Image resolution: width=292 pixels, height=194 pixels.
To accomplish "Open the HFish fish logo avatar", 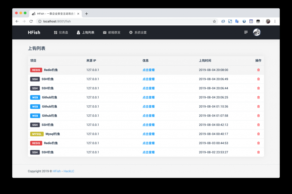I will [257, 32].
